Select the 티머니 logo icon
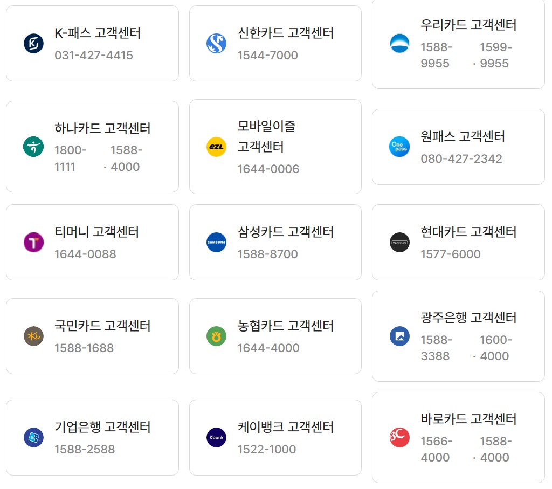The width and height of the screenshot is (552, 489). coord(33,242)
